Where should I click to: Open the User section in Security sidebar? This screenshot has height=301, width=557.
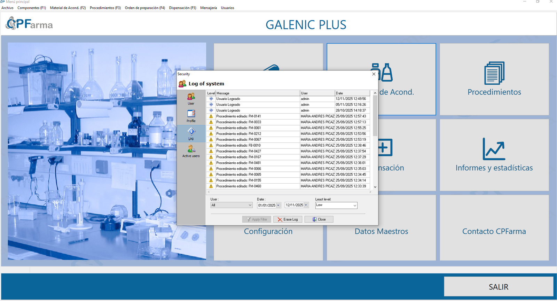(x=191, y=98)
